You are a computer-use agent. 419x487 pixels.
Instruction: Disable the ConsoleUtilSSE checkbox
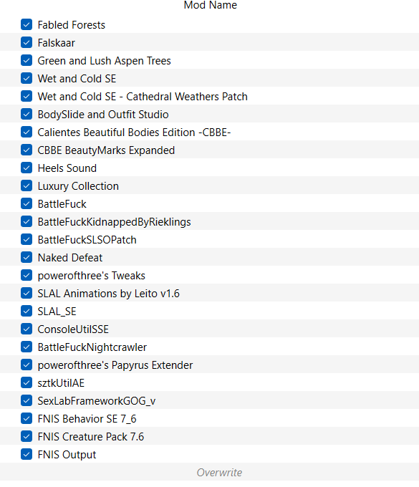point(27,329)
